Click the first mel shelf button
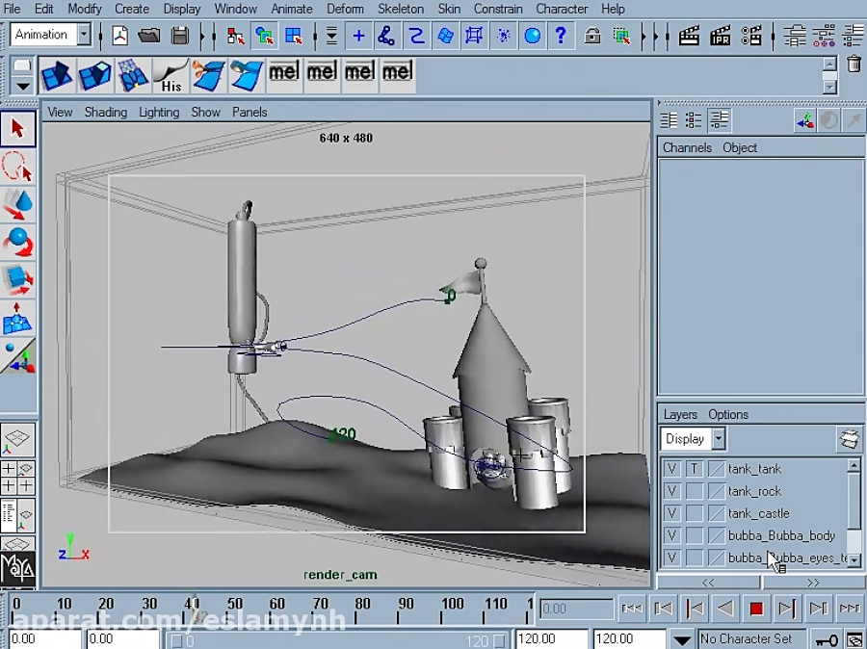The height and width of the screenshot is (649, 867). click(x=283, y=71)
